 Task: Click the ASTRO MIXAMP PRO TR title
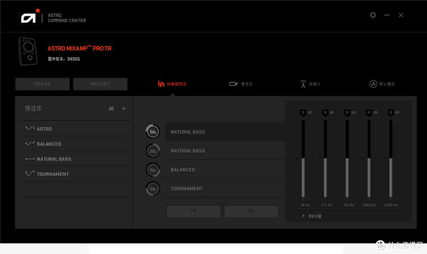[79, 49]
